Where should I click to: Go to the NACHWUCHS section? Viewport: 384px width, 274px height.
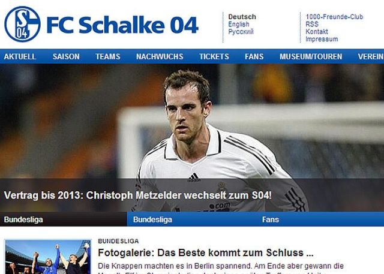tap(160, 56)
